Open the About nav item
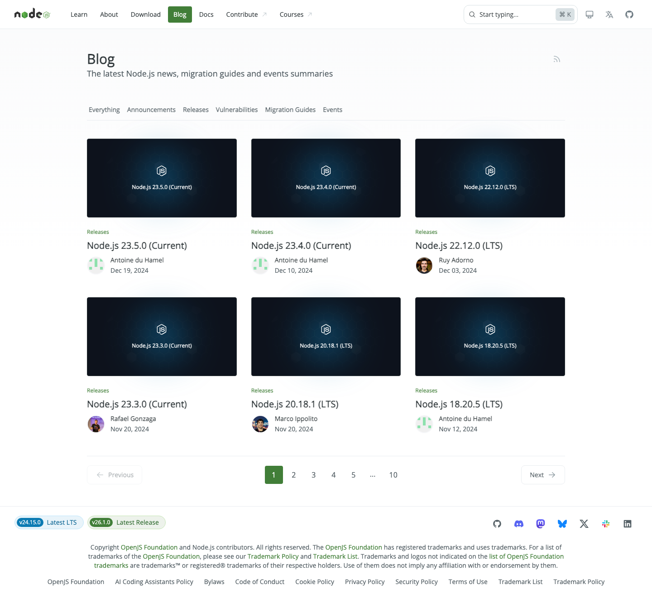 click(109, 14)
